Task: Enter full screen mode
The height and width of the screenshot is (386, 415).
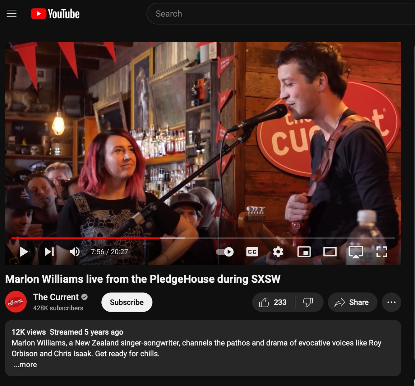Action: 381,252
